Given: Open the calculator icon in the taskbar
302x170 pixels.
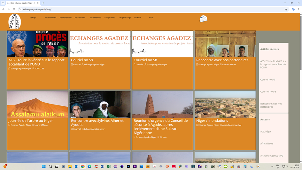Looking at the screenshot, I should coord(245,166).
